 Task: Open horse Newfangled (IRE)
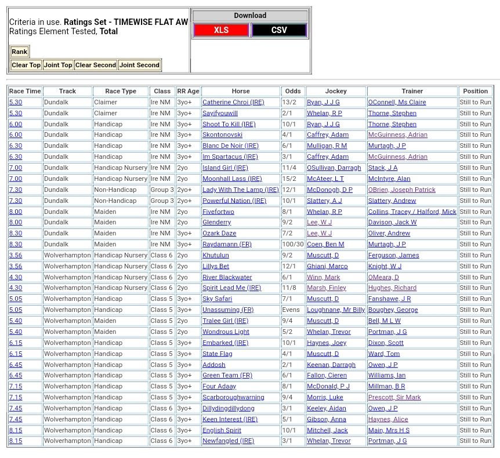228,441
